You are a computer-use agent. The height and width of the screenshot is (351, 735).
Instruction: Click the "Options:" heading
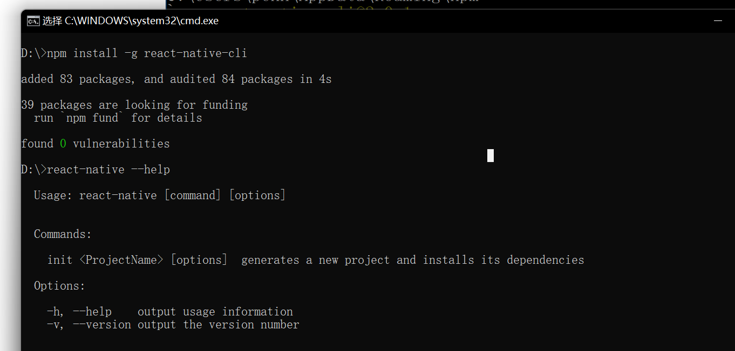[x=59, y=286]
